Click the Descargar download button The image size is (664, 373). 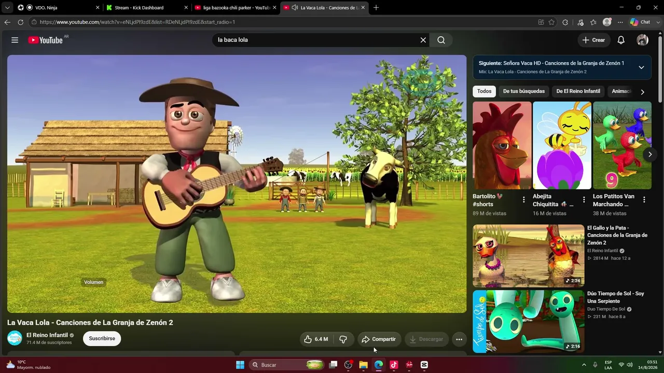[x=426, y=339]
